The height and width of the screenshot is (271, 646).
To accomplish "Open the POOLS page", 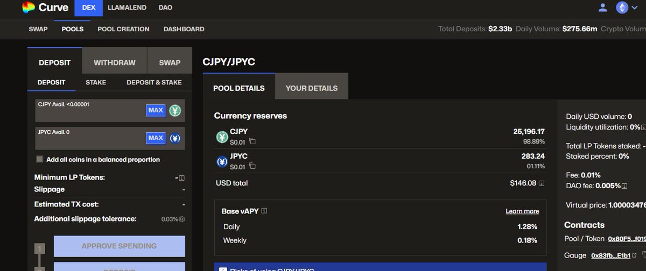I will [73, 29].
